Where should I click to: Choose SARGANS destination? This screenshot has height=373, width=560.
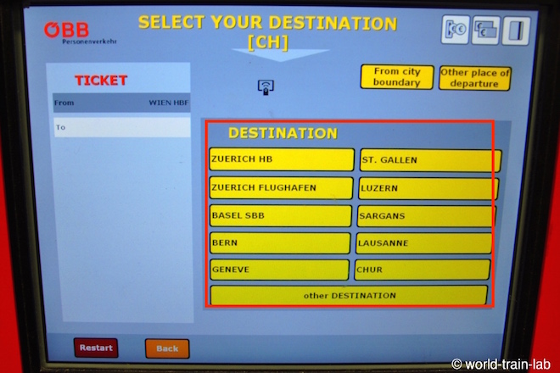tap(426, 215)
